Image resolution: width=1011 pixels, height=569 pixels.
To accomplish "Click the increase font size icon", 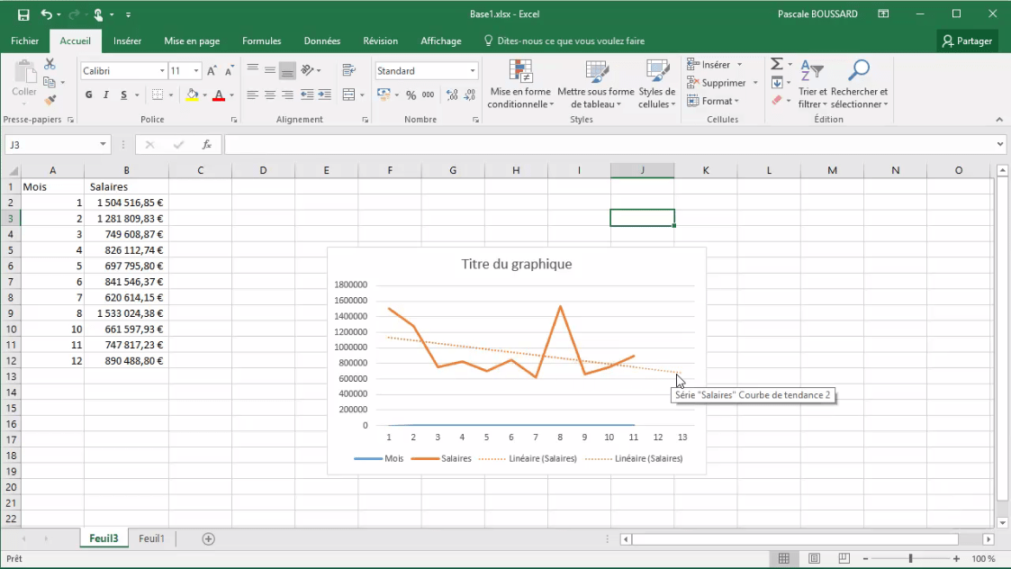I will point(211,68).
